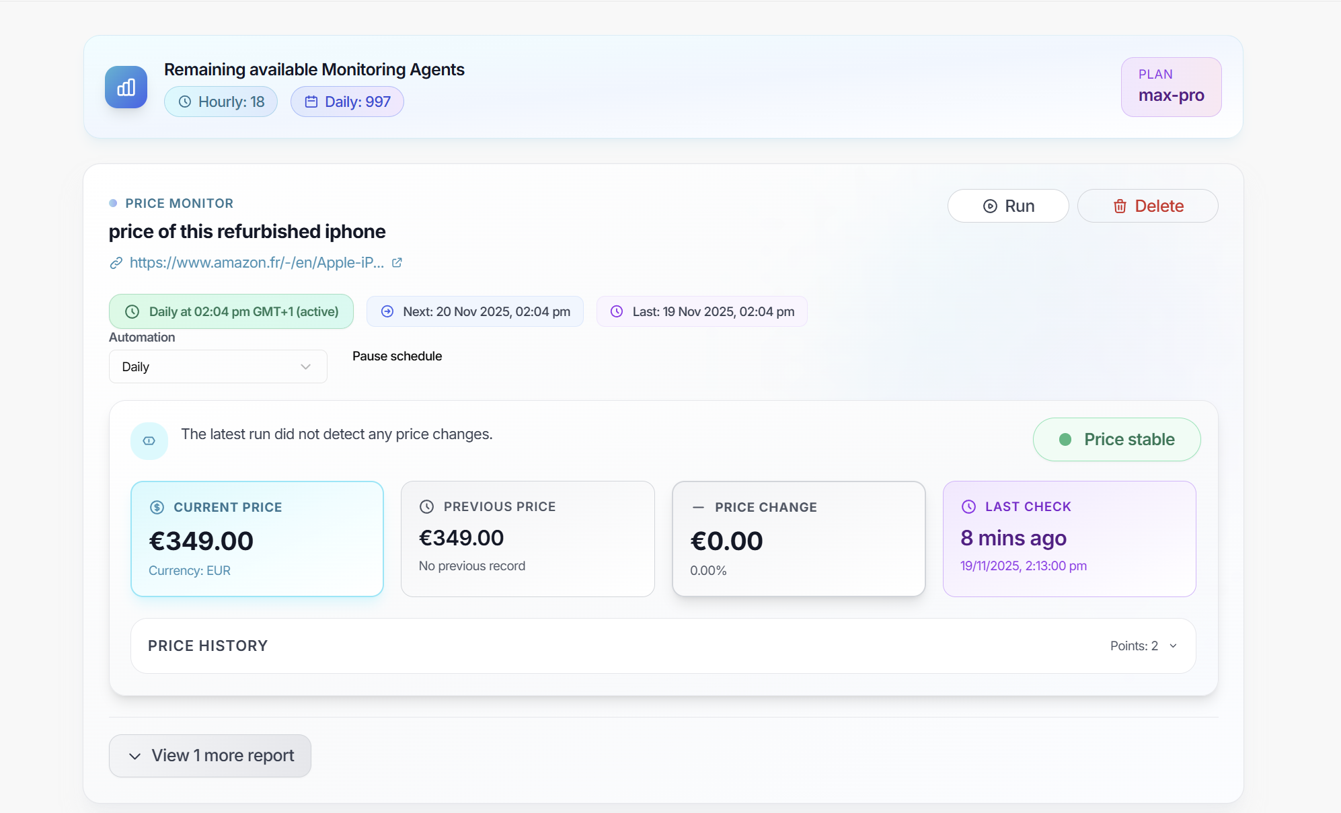
Task: Open the Automation Daily dropdown
Action: [218, 366]
